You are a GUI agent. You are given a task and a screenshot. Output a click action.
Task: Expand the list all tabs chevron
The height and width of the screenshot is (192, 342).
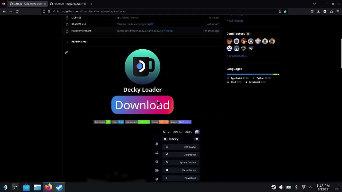pyautogui.click(x=314, y=4)
